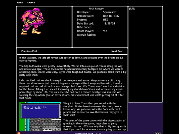The image size is (179, 134).
Task: Click the paragraph starting 'In the last post'
Action: [x=71, y=59]
